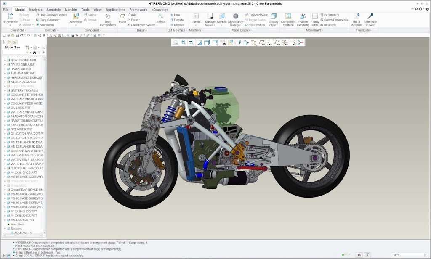This screenshot has width=431, height=259.
Task: Switch to the Analysis ribbon tab
Action: click(x=35, y=9)
